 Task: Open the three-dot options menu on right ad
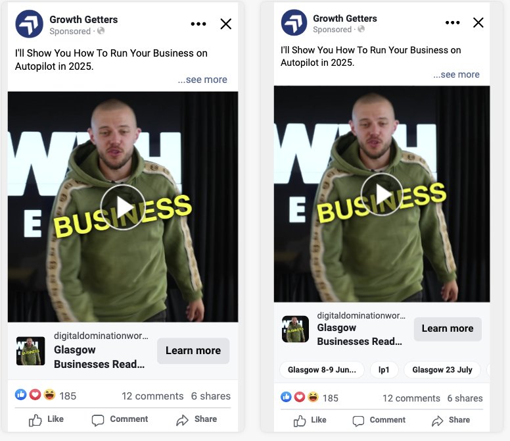(452, 22)
